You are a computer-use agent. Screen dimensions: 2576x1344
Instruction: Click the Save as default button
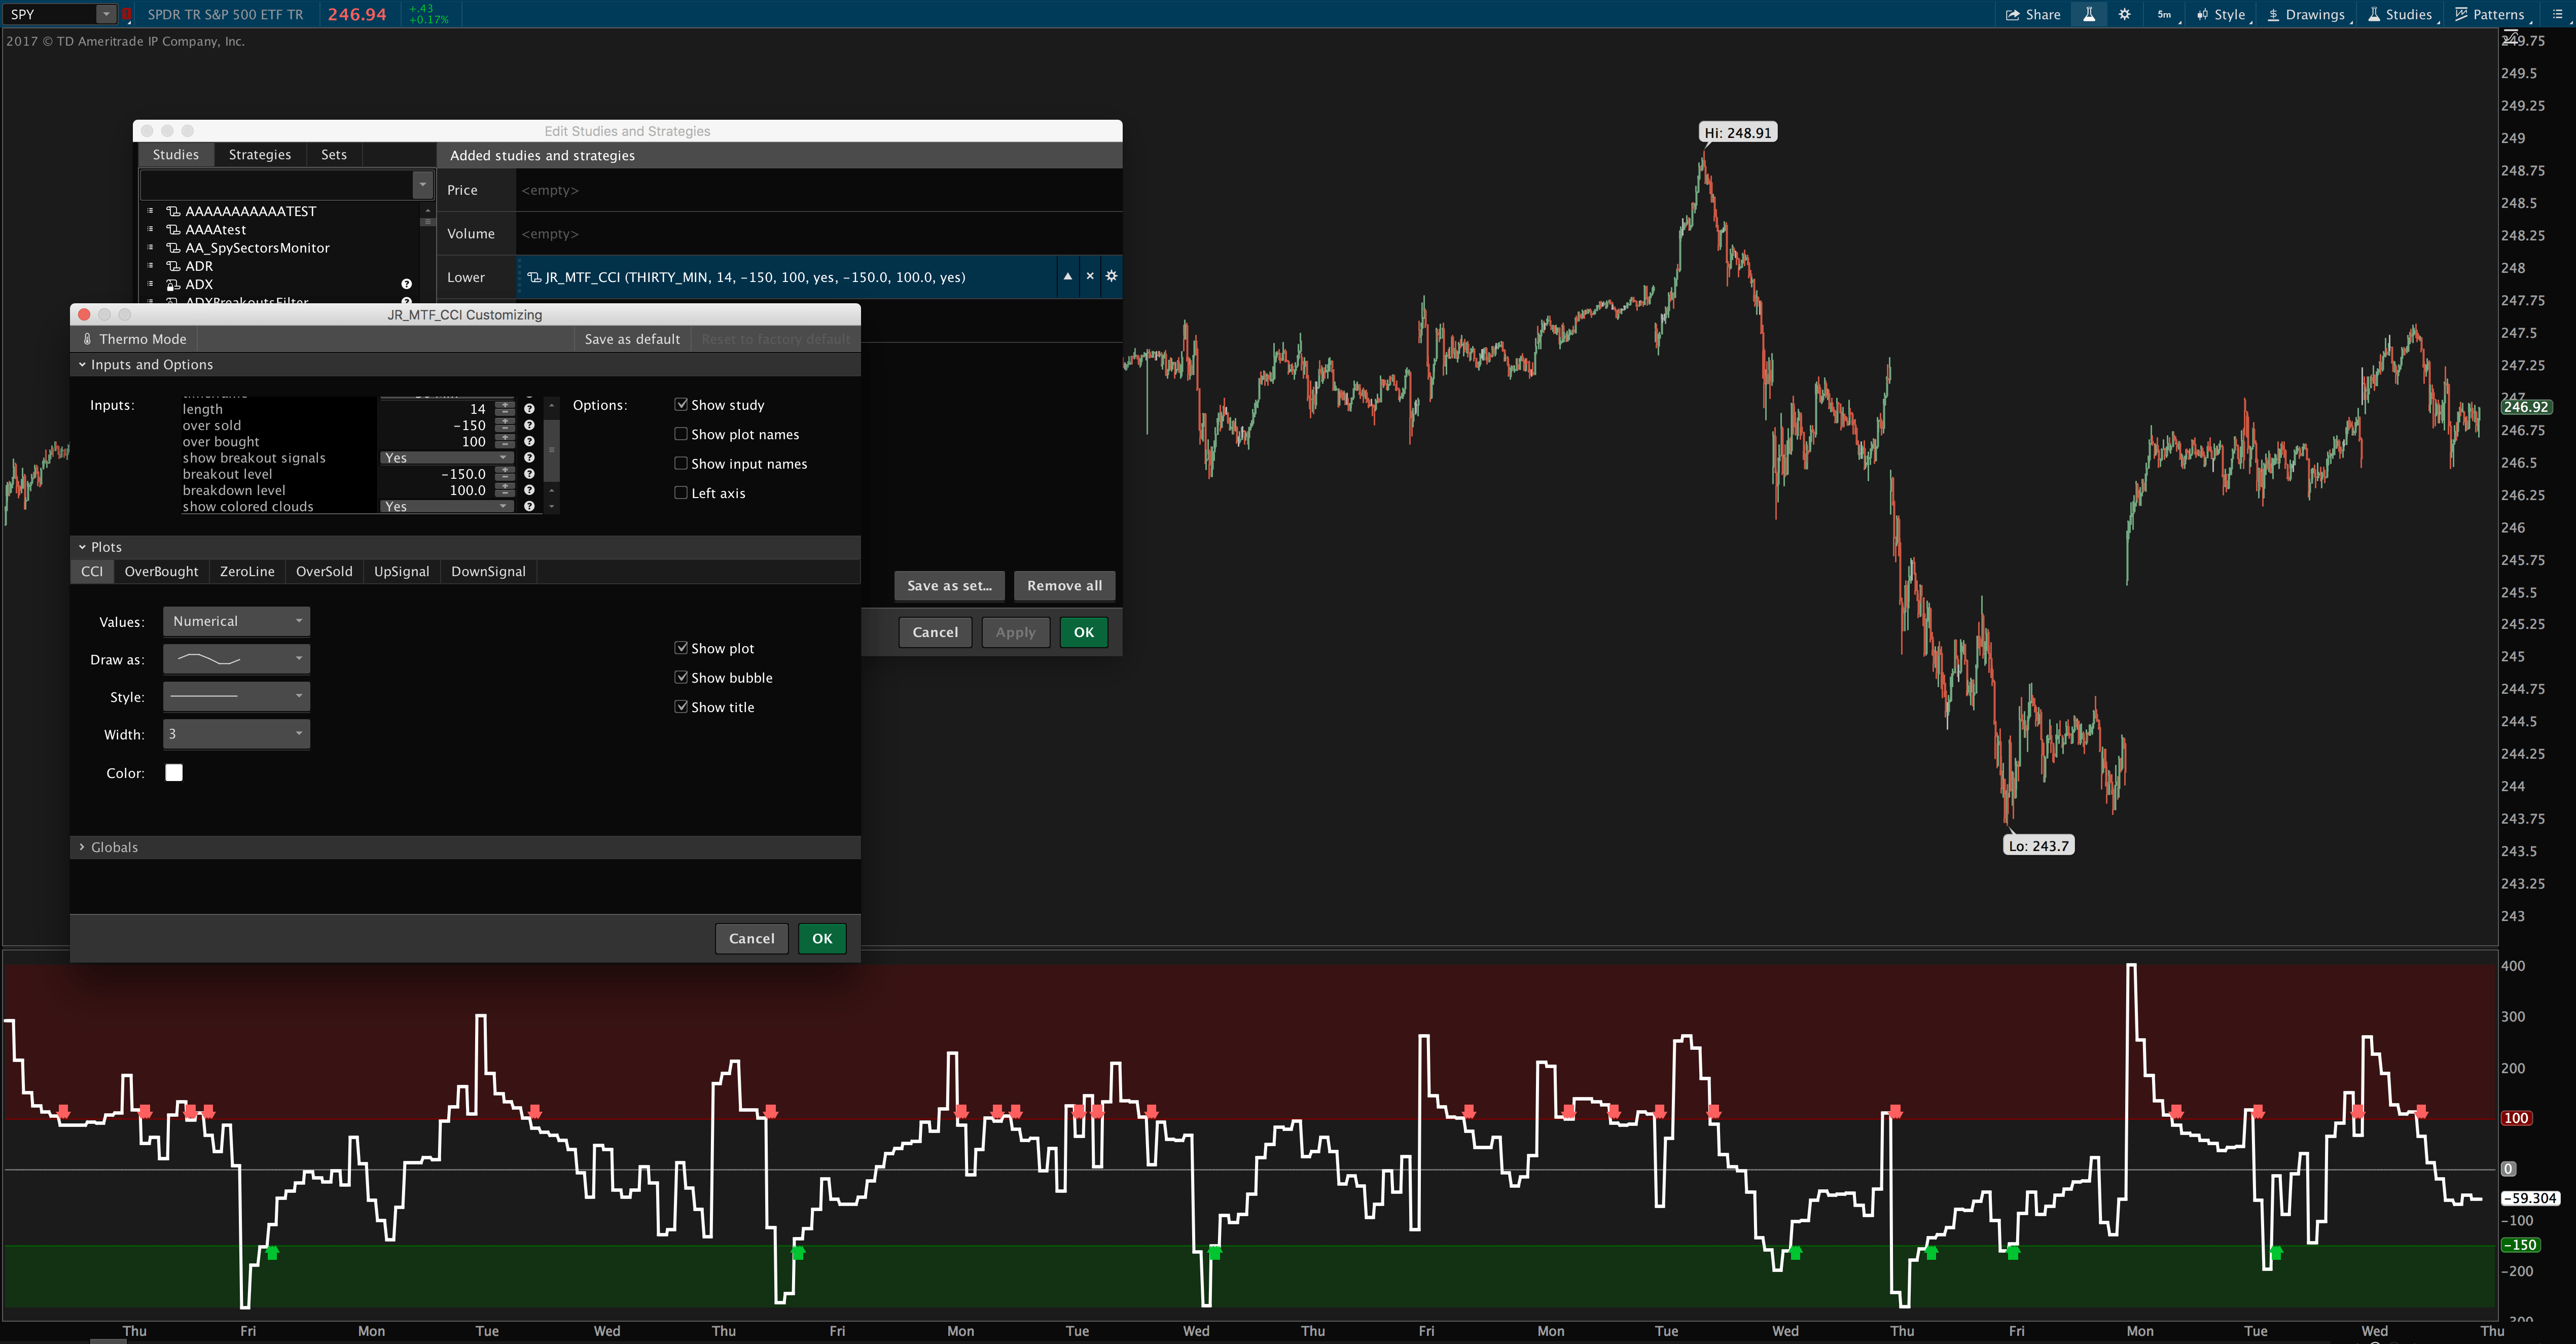tap(632, 339)
